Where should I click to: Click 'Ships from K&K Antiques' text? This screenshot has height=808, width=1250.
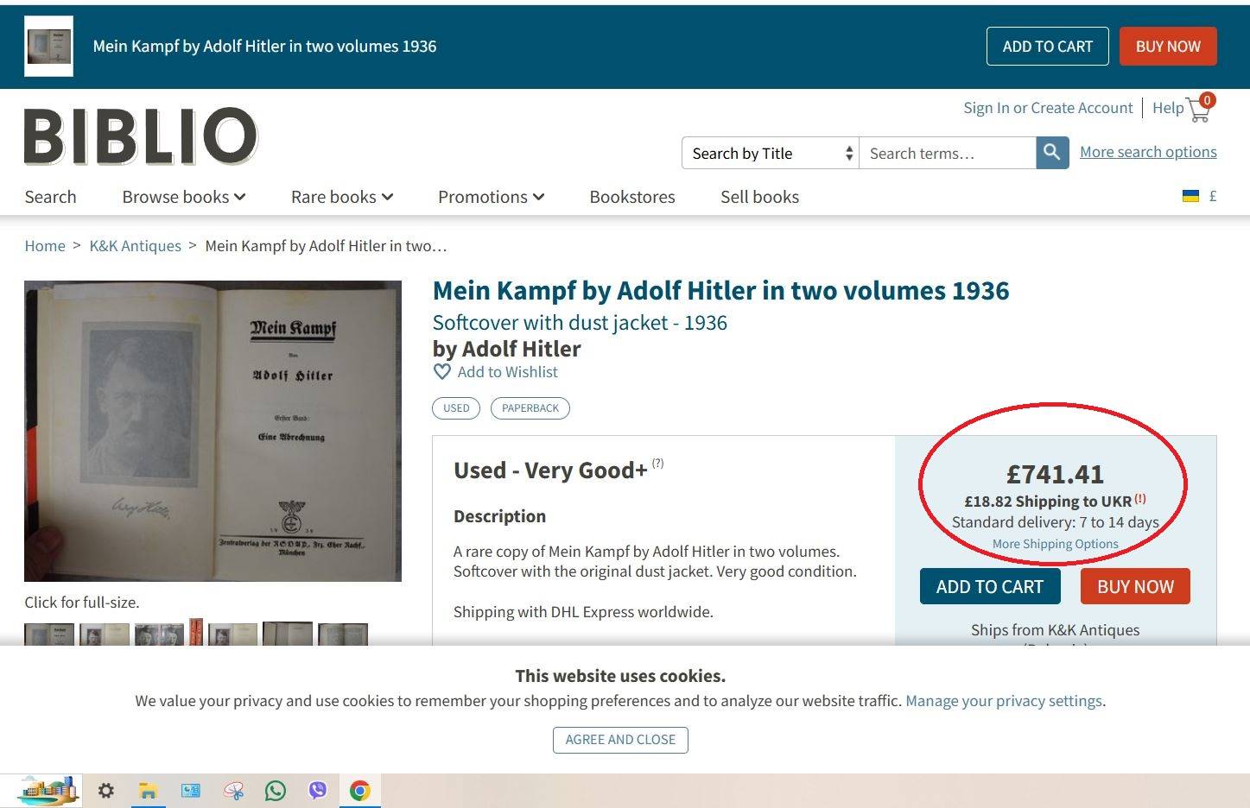[x=1055, y=630]
